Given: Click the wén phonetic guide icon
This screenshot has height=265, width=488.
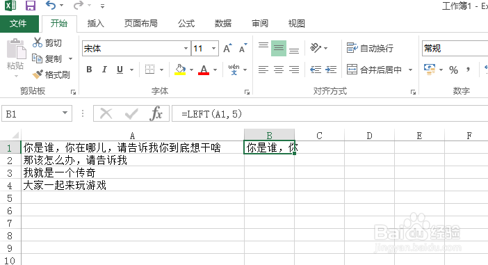Looking at the screenshot, I should coord(234,70).
